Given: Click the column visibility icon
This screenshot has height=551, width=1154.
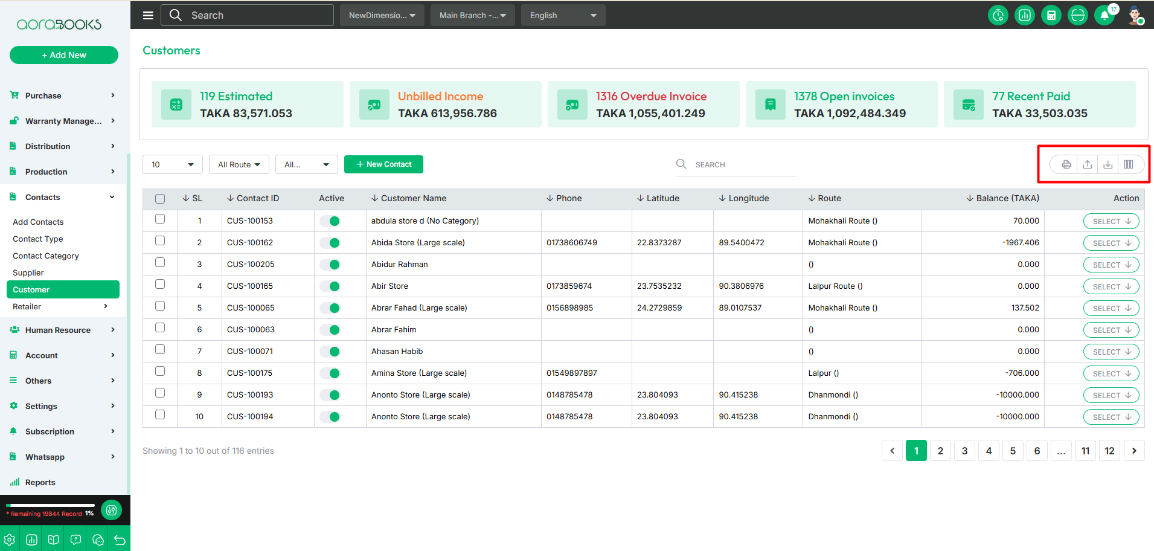Looking at the screenshot, I should click(1128, 164).
